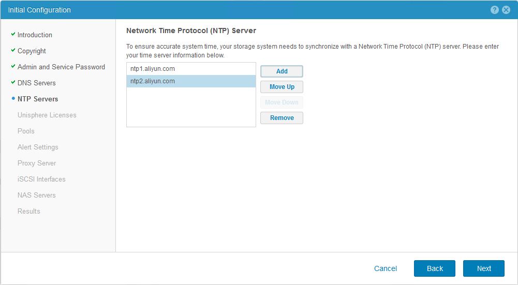Open the help question mark icon
The height and width of the screenshot is (285, 518).
point(494,10)
